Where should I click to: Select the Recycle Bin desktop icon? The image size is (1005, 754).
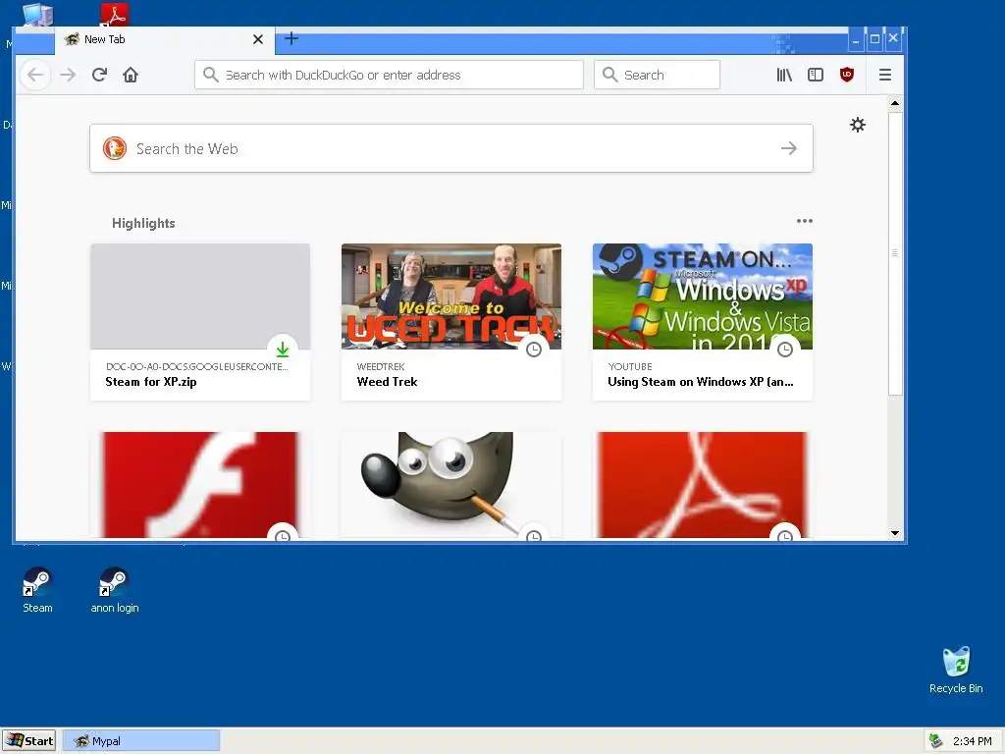pyautogui.click(x=956, y=671)
